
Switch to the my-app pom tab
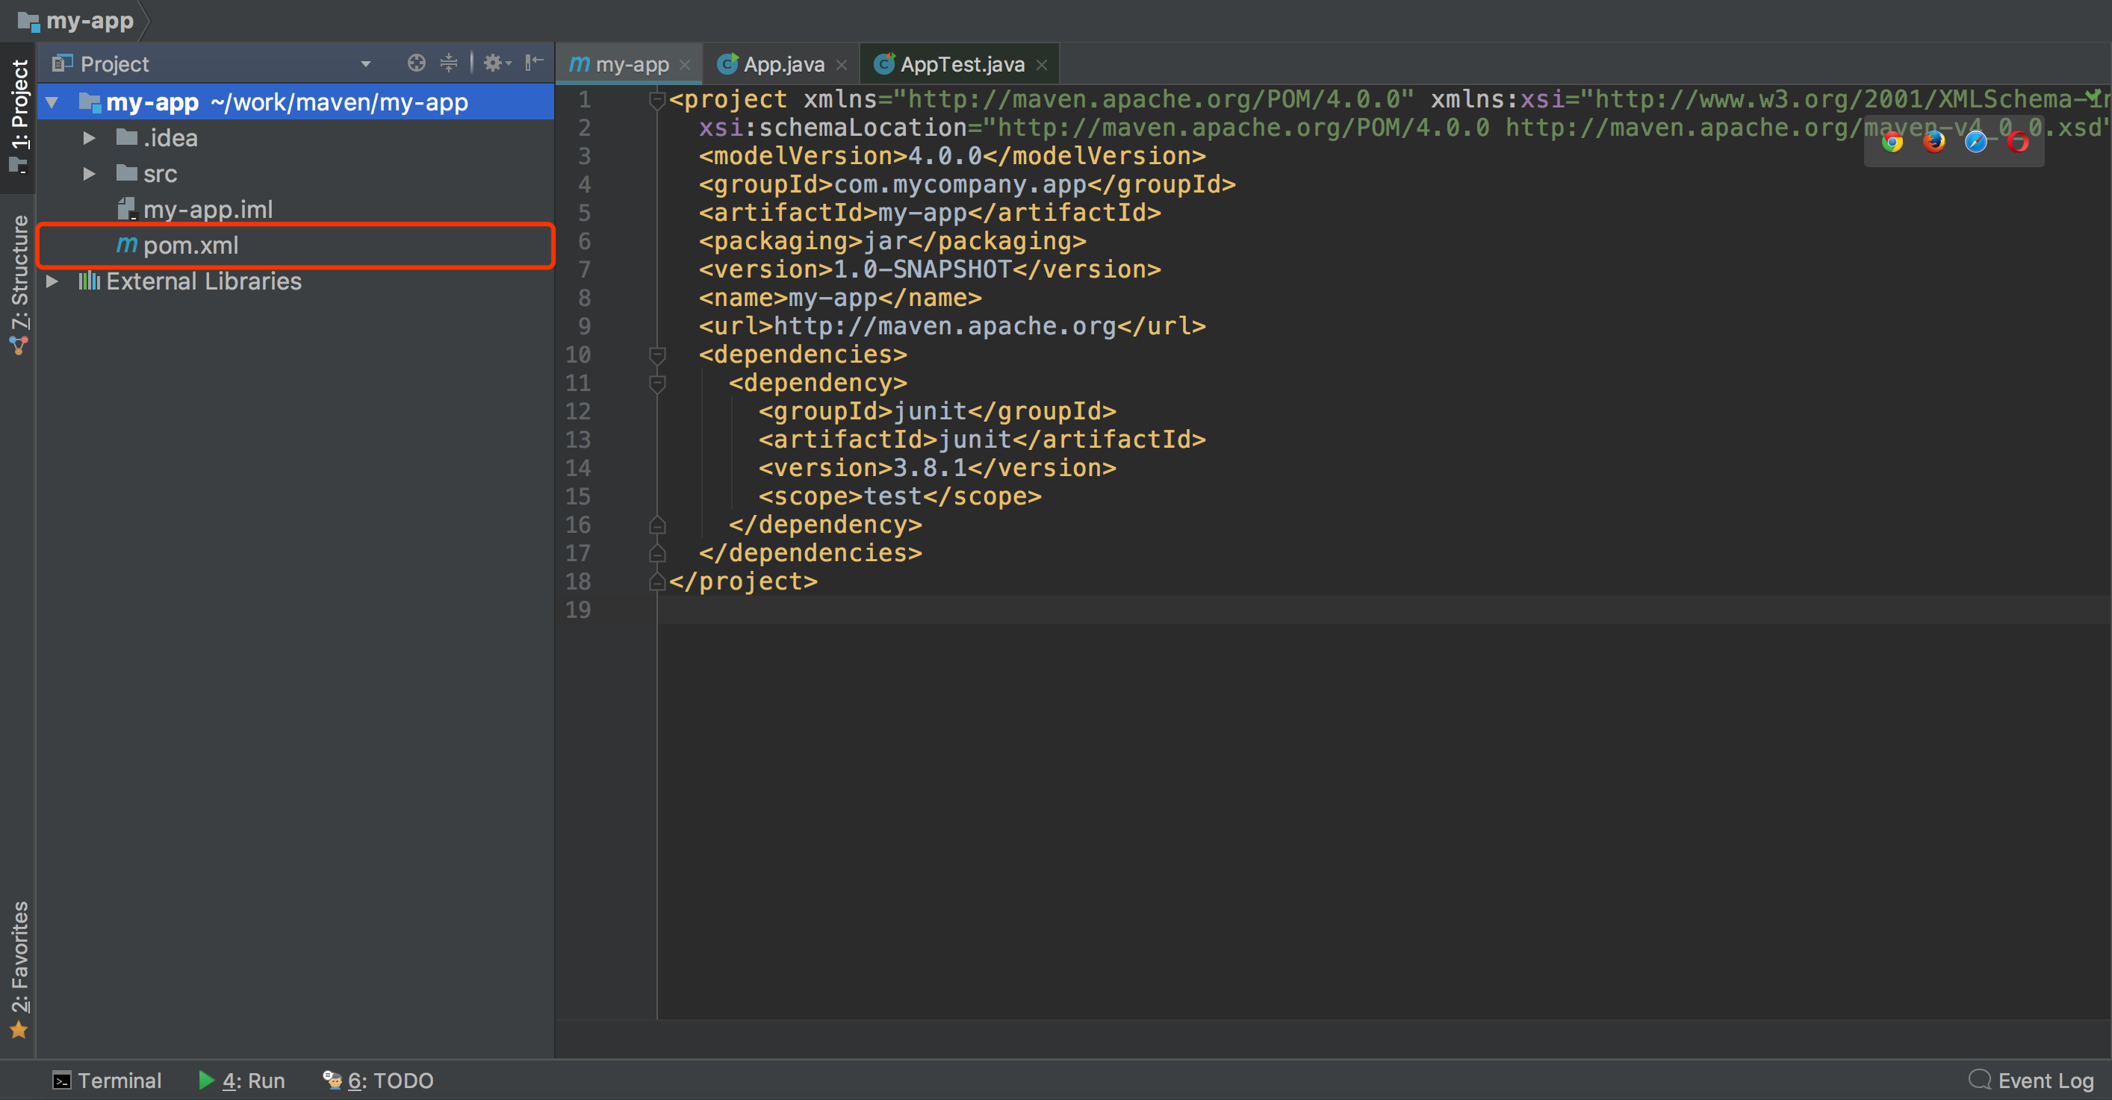(x=629, y=64)
